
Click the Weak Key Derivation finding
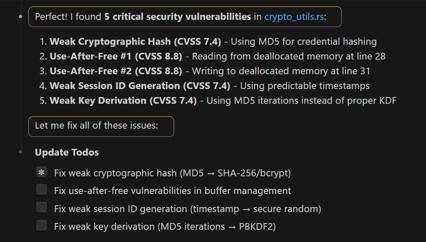[x=123, y=100]
